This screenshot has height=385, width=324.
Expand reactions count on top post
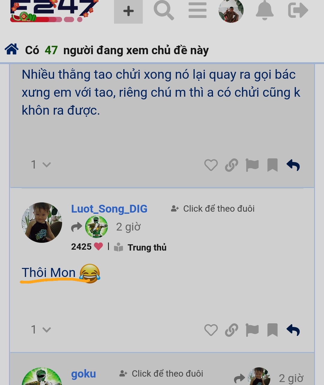point(41,164)
